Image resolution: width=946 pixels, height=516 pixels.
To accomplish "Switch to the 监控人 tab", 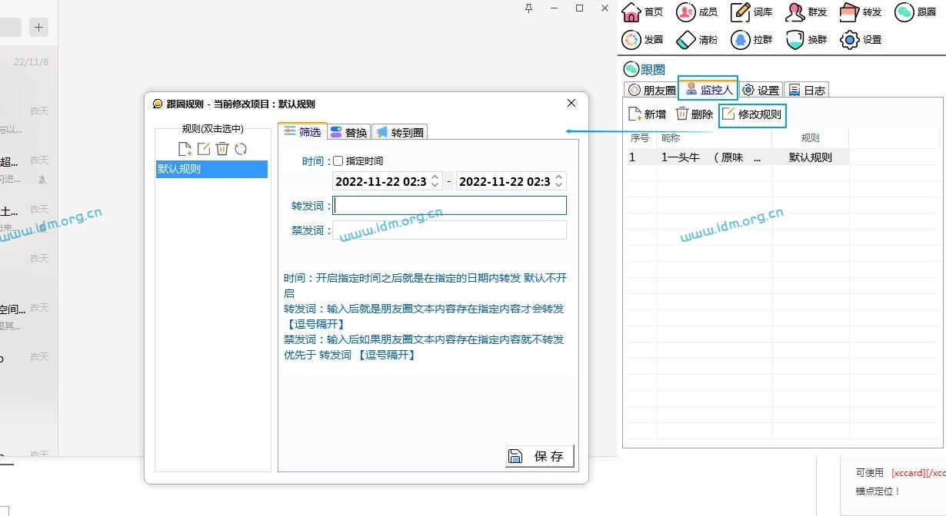I will 708,89.
